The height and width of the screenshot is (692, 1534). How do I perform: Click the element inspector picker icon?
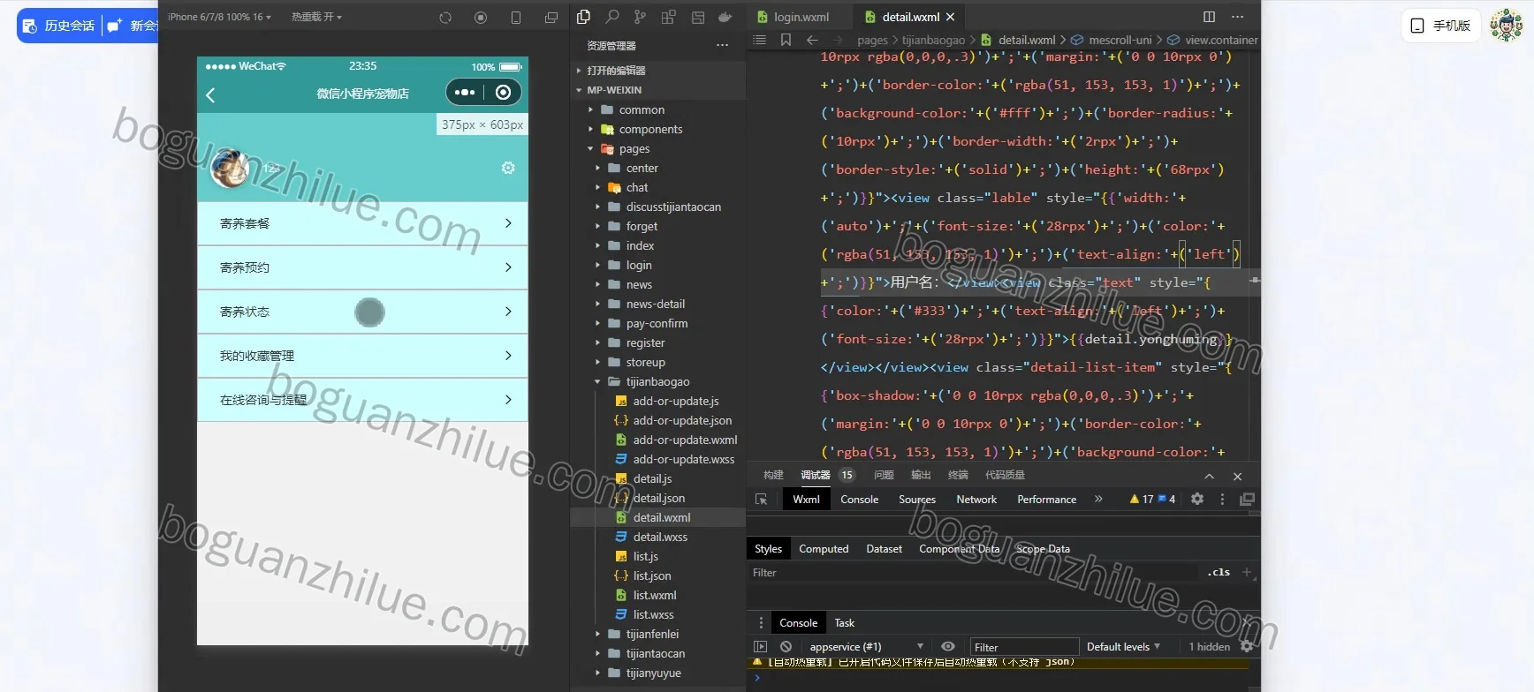point(761,500)
